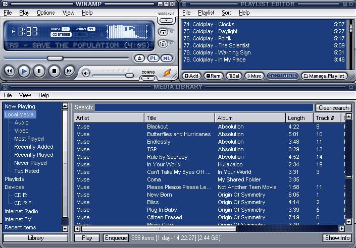Click the speaker mute icon
The image size is (356, 248).
(86, 74)
